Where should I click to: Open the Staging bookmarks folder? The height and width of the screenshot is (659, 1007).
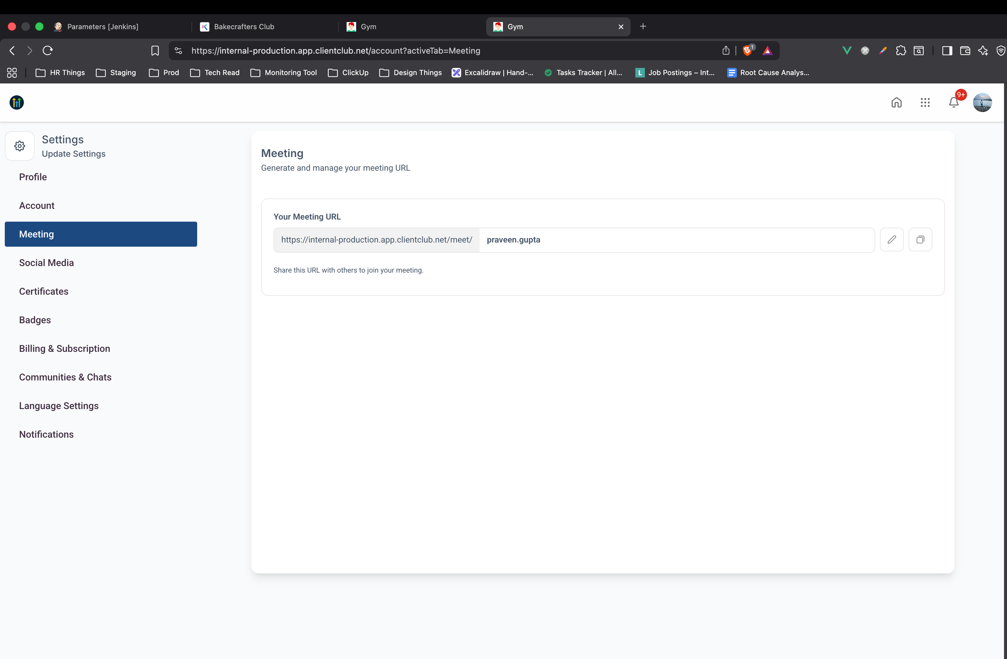pyautogui.click(x=116, y=73)
